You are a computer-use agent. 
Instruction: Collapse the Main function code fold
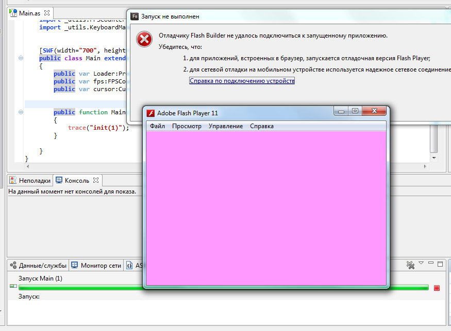pyautogui.click(x=21, y=112)
